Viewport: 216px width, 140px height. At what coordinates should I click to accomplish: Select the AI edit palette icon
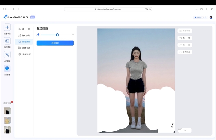[7, 68]
